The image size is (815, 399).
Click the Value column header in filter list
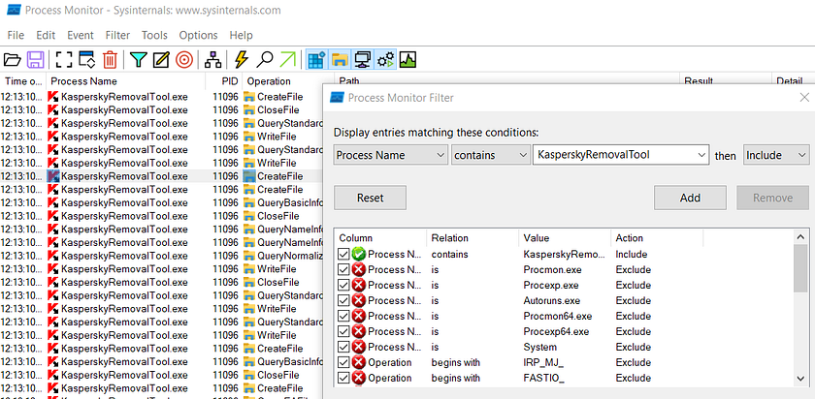tap(565, 238)
